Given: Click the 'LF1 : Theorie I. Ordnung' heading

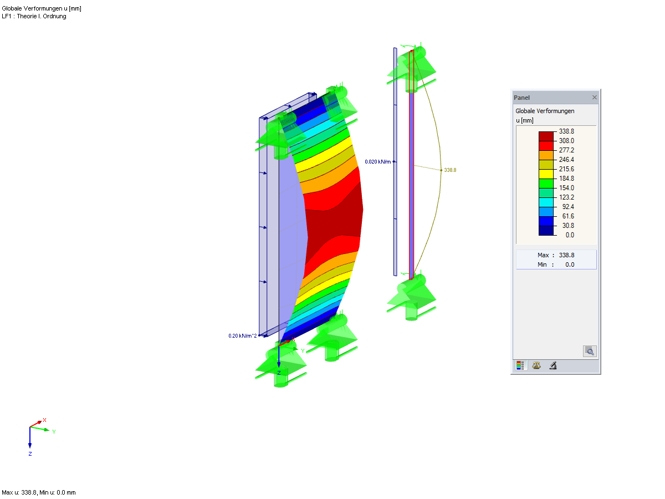Looking at the screenshot, I should point(34,16).
